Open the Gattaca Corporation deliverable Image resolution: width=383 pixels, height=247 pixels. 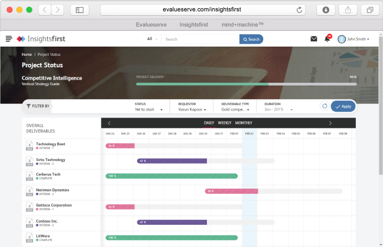click(x=54, y=205)
